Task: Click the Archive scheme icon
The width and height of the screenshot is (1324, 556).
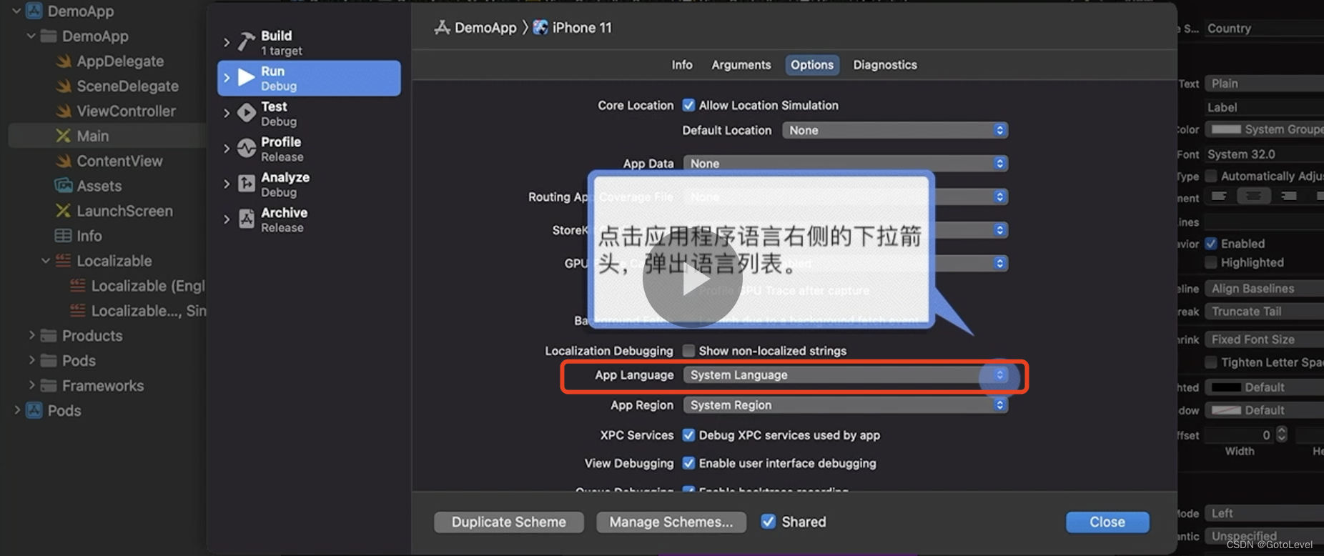Action: pyautogui.click(x=247, y=219)
